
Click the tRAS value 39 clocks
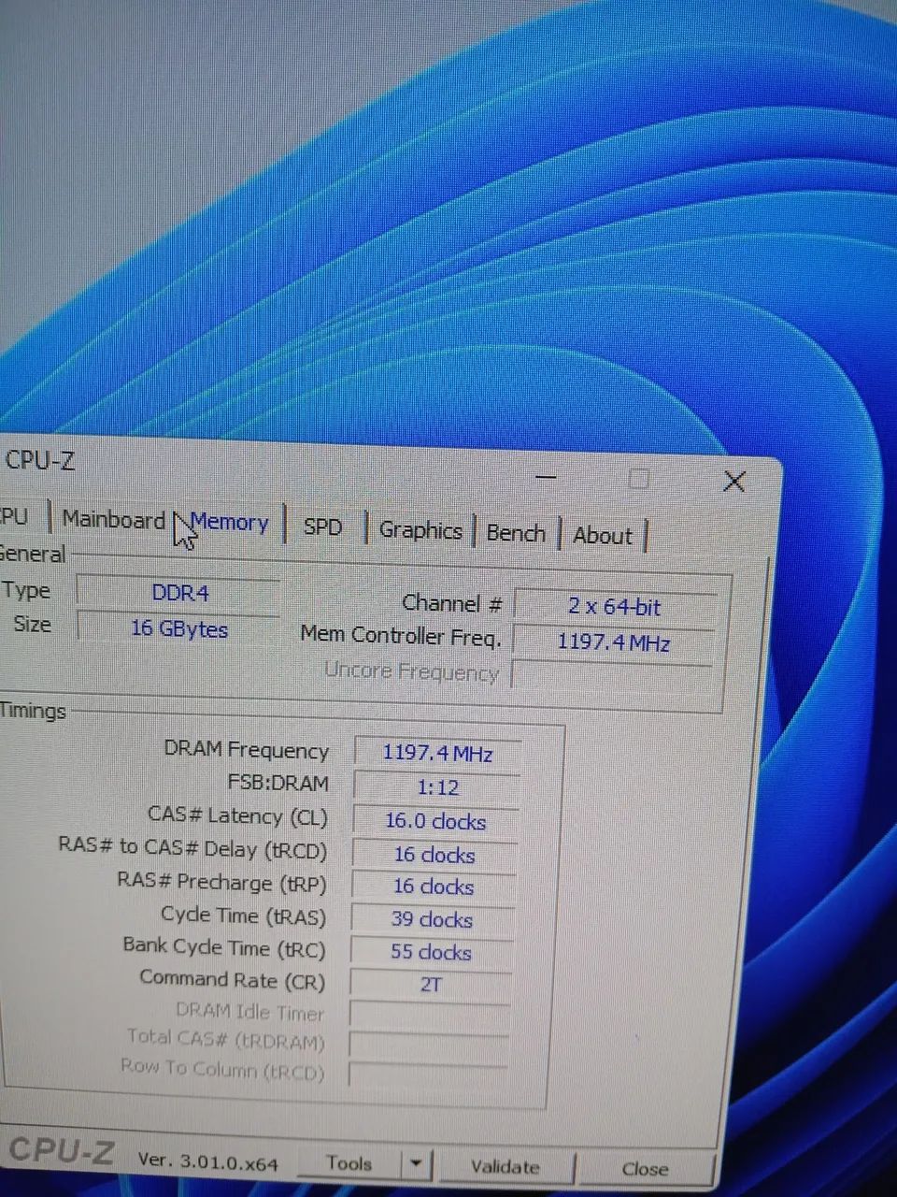[x=432, y=919]
